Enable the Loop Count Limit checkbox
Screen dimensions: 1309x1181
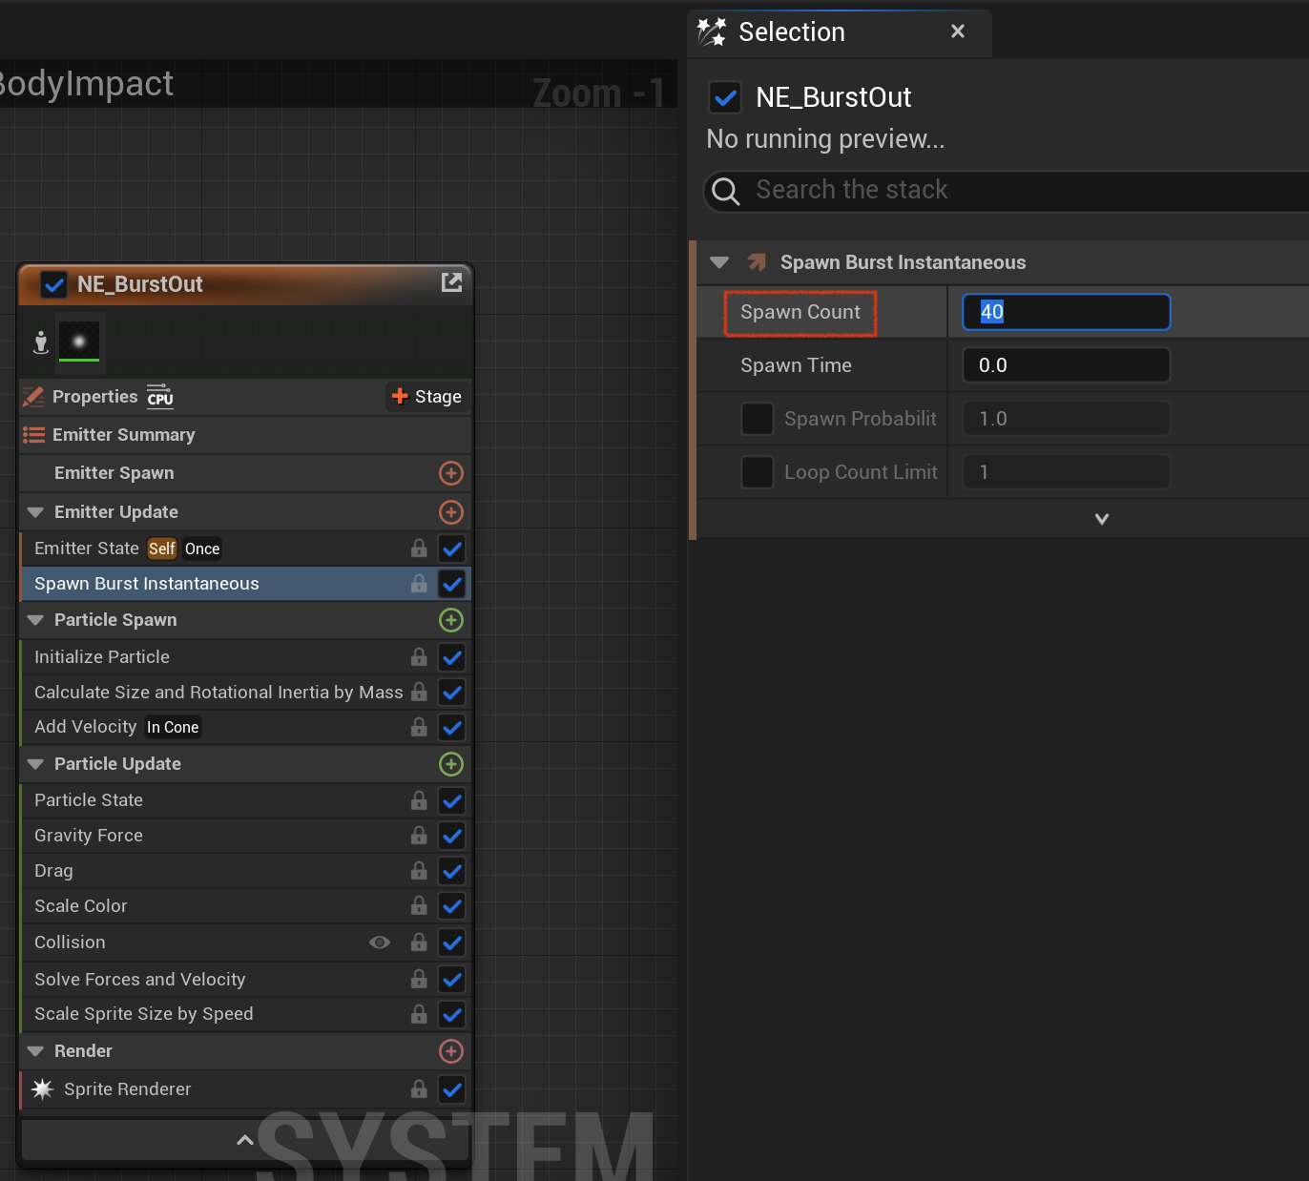coord(758,472)
